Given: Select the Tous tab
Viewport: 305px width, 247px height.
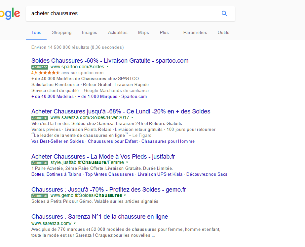Looking at the screenshot, I should 36,32.
